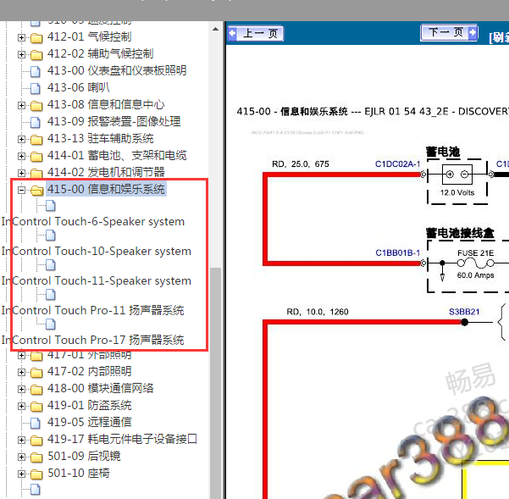Click the 419-01 防盗系统 folder icon
Viewport: 509px width, 499px height.
coord(36,407)
